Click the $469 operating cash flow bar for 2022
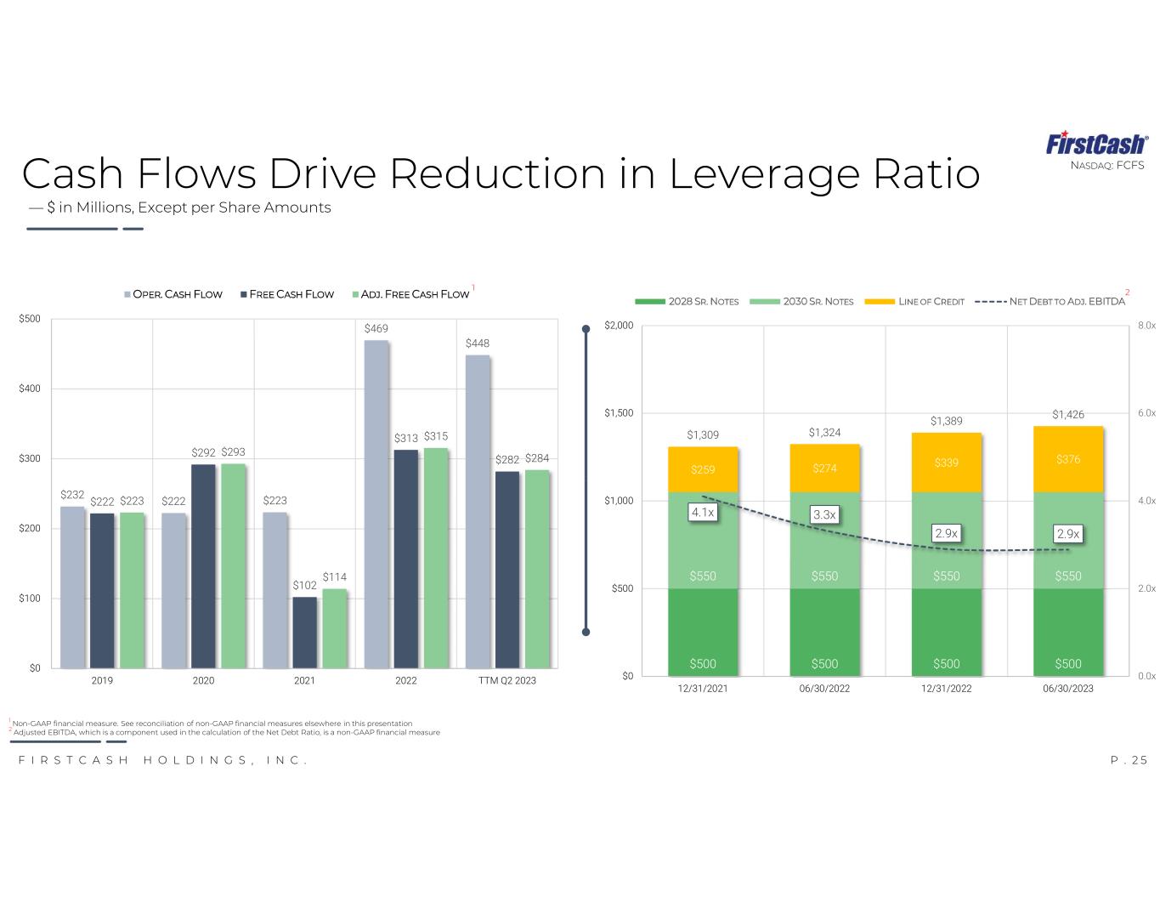The image size is (1160, 897). coord(376,503)
